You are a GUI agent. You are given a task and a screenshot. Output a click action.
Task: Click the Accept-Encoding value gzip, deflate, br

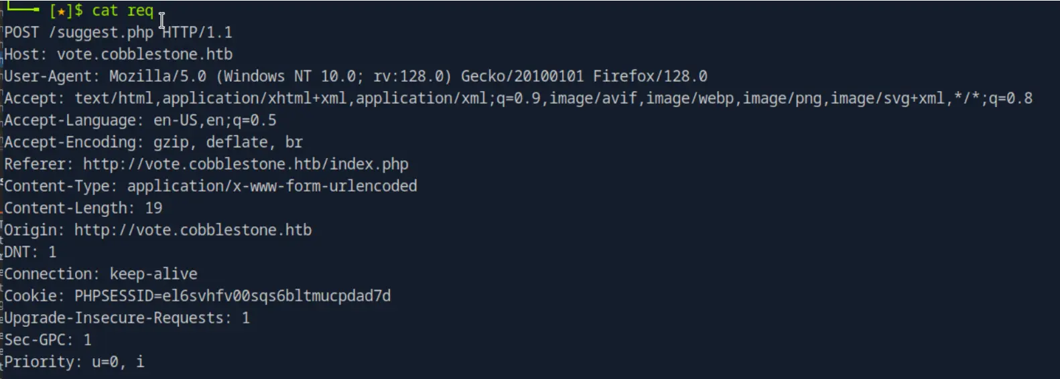[x=228, y=142]
